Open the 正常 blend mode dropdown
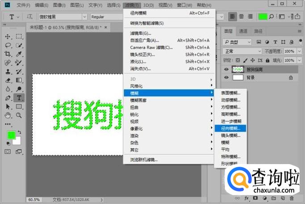 [242, 51]
